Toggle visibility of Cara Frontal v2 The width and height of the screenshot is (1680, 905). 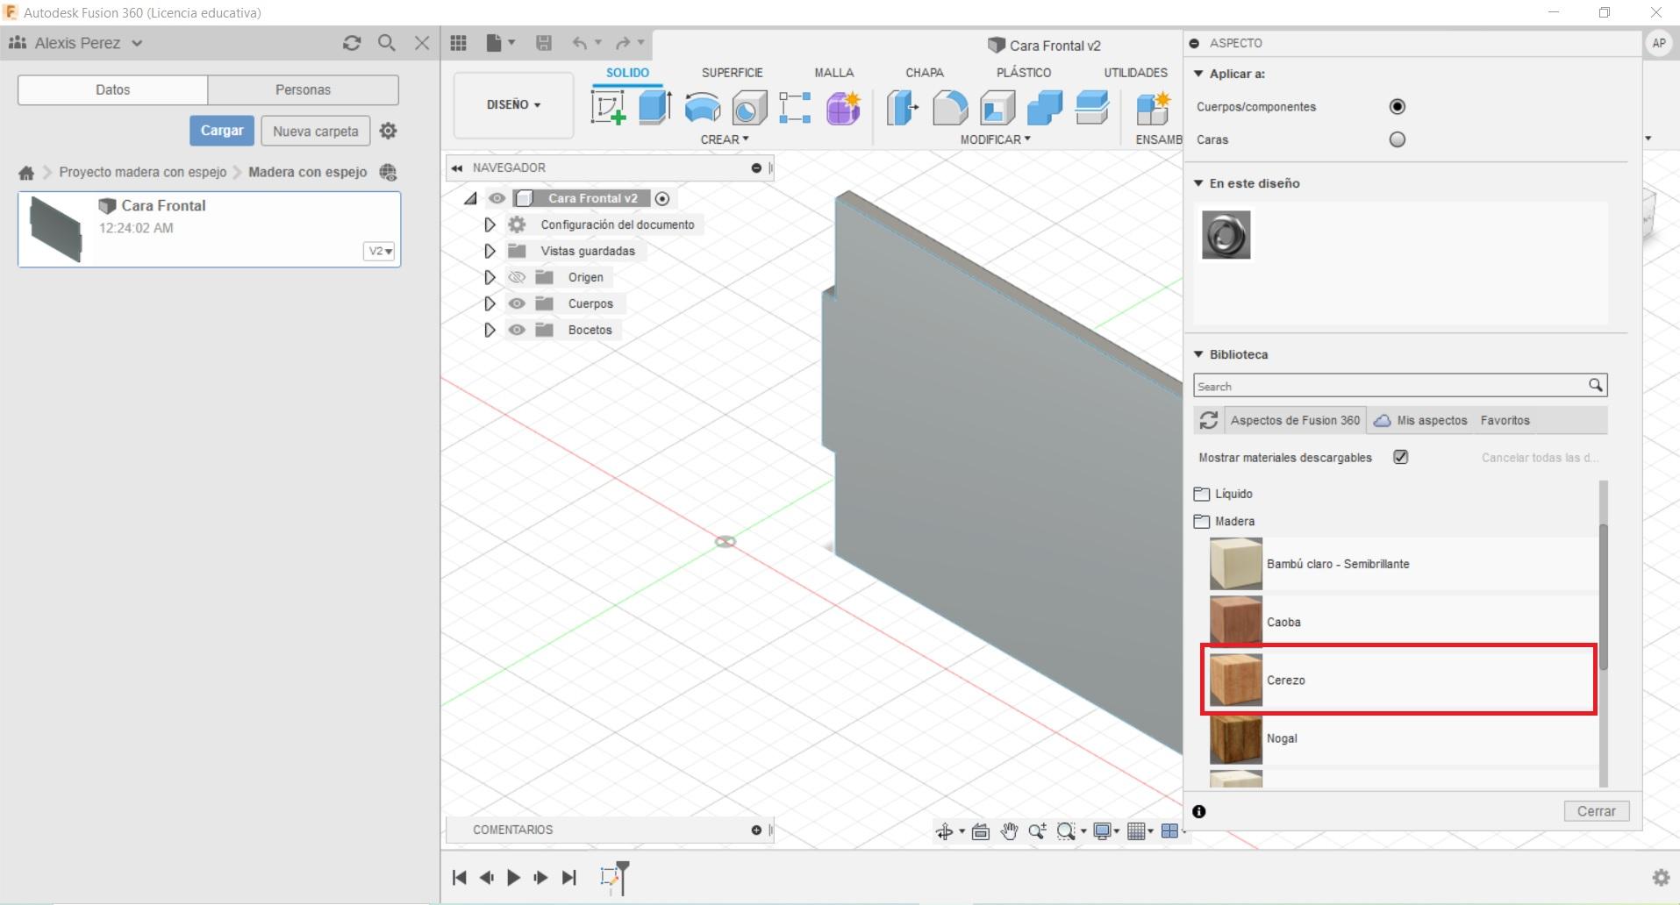tap(497, 198)
